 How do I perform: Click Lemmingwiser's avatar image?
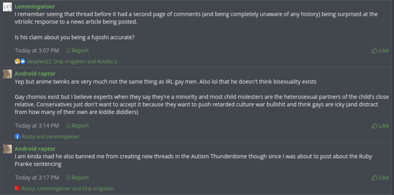[x=7, y=7]
